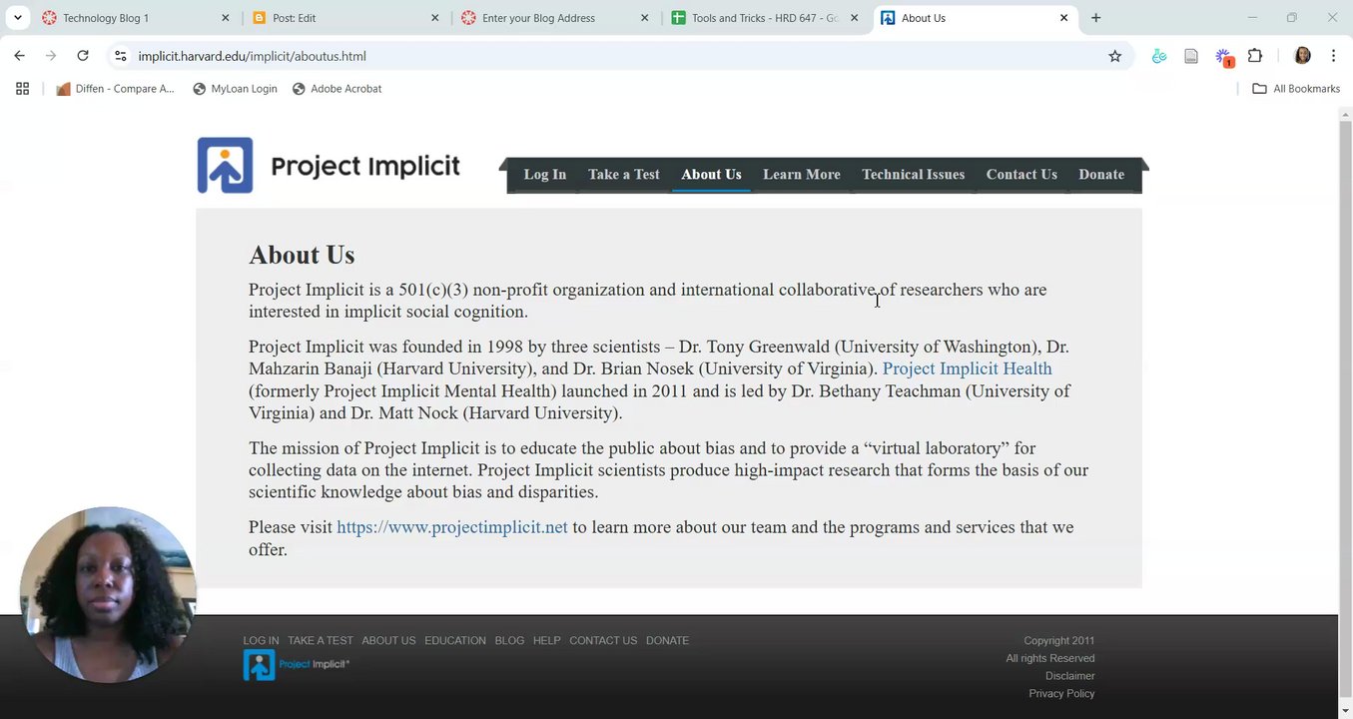This screenshot has width=1353, height=719.
Task: Open the tab search dropdown arrow
Action: [18, 18]
